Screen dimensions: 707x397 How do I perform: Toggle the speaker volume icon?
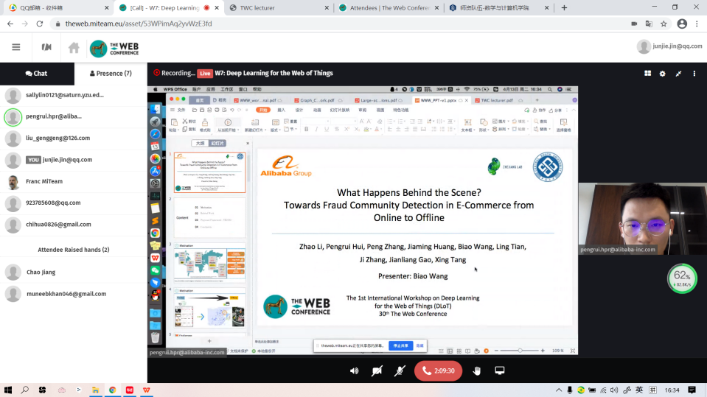(354, 370)
